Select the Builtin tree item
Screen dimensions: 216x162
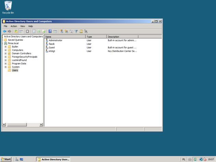(x=15, y=47)
